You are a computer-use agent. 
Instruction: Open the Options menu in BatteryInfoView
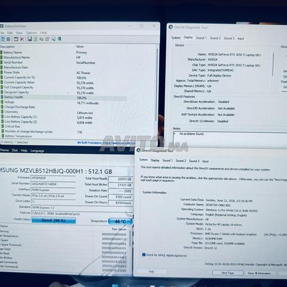point(31,33)
